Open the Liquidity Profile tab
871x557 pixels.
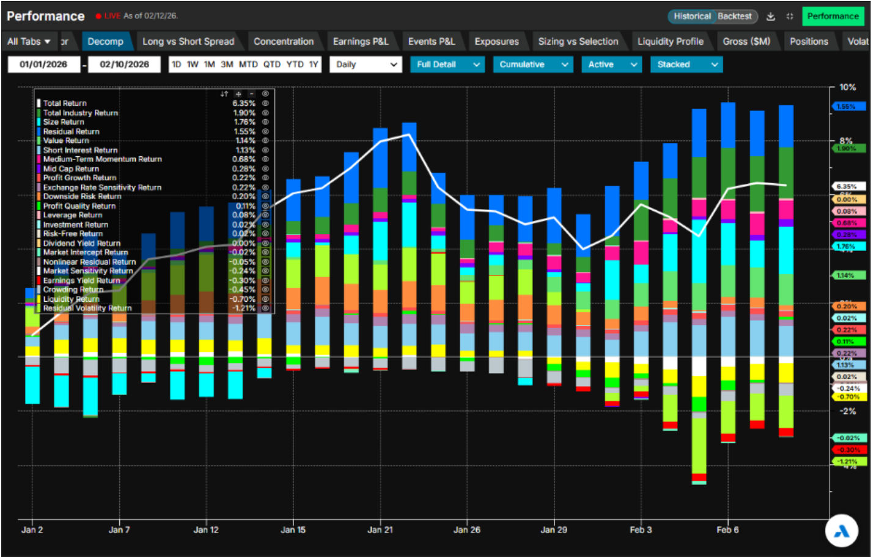pos(670,42)
